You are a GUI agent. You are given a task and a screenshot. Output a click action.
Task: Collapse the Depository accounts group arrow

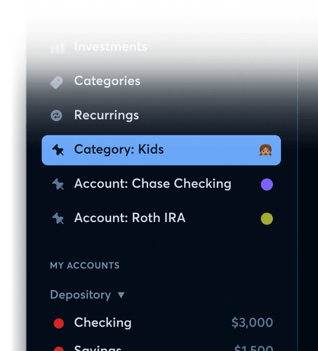[x=121, y=295]
